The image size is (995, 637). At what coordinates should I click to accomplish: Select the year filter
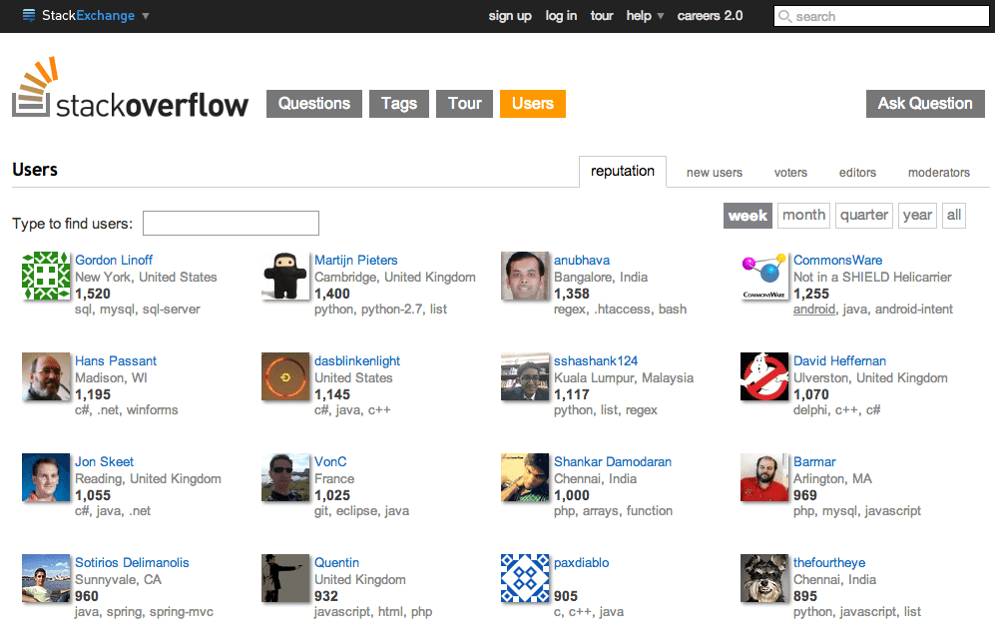tap(917, 216)
